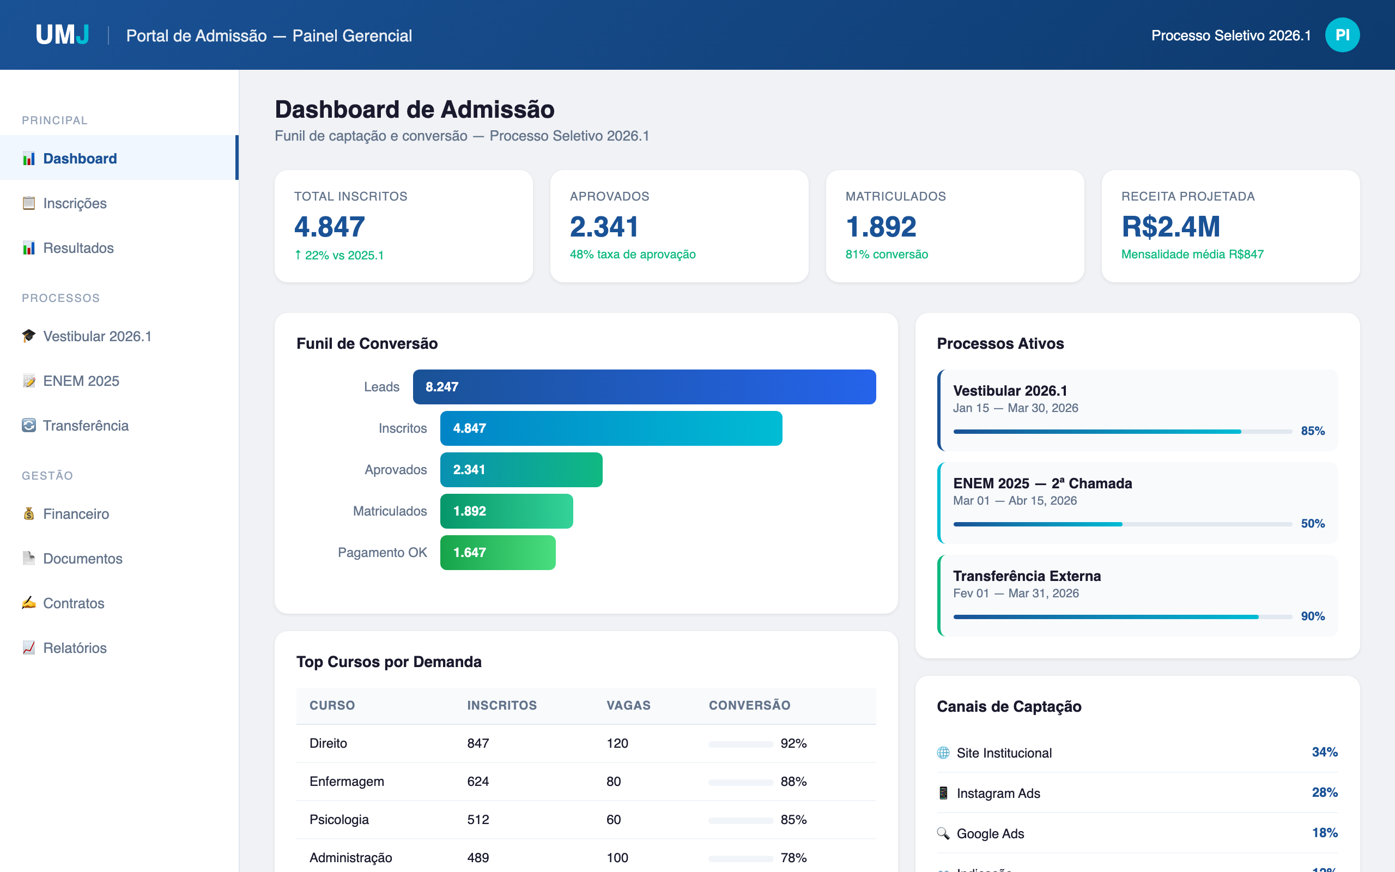Click the ENEM 2025 2ª Chamada progress bar

[x=1122, y=524]
